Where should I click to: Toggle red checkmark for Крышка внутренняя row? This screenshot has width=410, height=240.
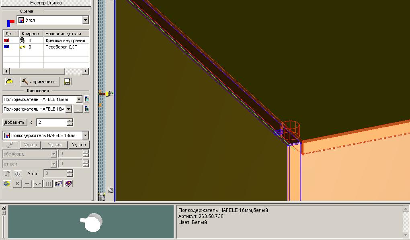click(x=6, y=40)
